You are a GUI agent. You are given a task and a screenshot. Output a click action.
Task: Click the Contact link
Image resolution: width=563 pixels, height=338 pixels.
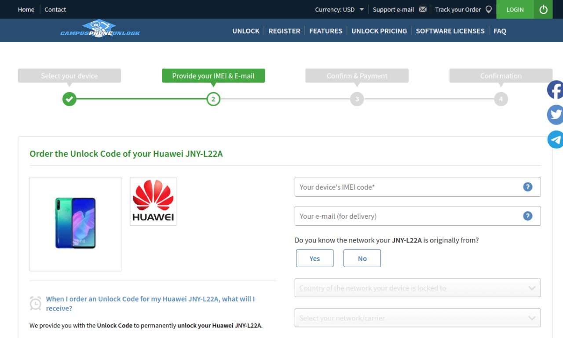(x=55, y=9)
